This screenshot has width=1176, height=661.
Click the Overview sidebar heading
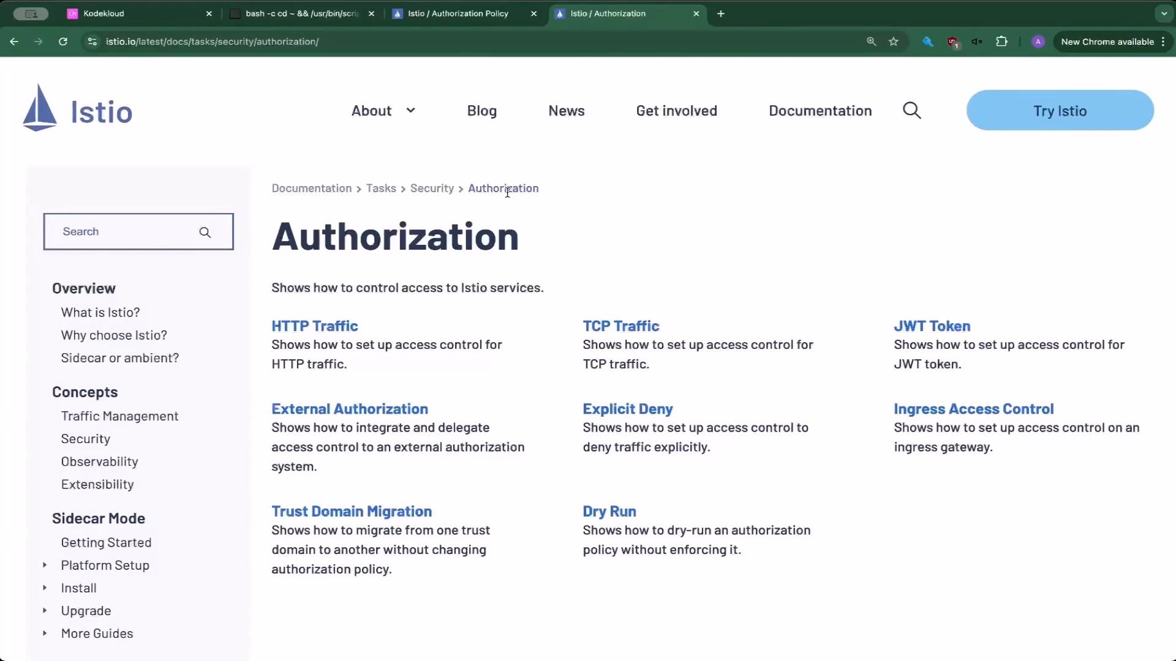pos(84,288)
